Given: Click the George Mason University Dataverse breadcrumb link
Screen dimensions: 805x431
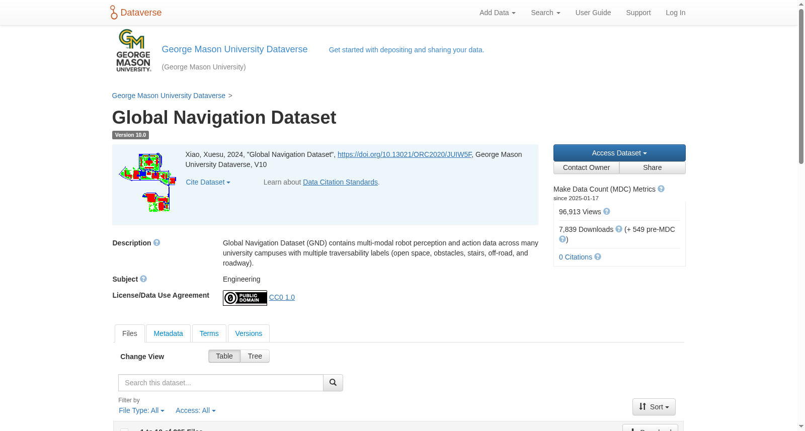Looking at the screenshot, I should [169, 96].
